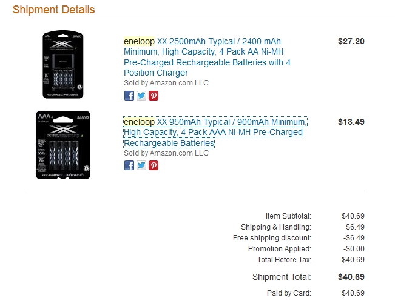Screen dimensions: 395x301
Task: Click the $27.20 item price
Action: (351, 42)
